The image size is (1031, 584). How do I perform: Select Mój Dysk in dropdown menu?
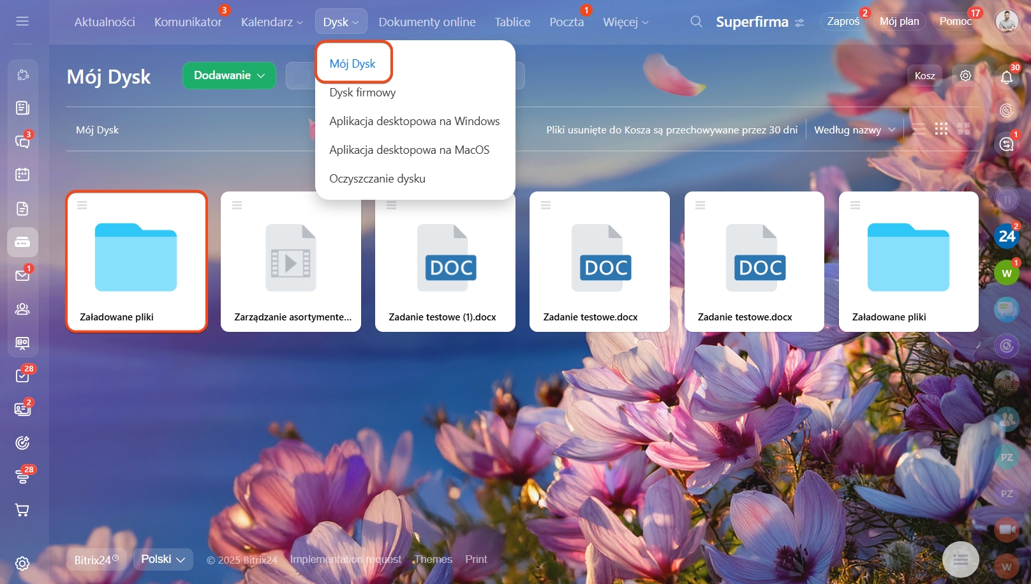352,63
